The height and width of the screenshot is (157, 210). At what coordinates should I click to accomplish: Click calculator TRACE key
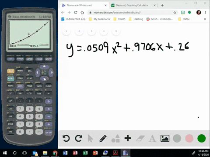coord(39,59)
